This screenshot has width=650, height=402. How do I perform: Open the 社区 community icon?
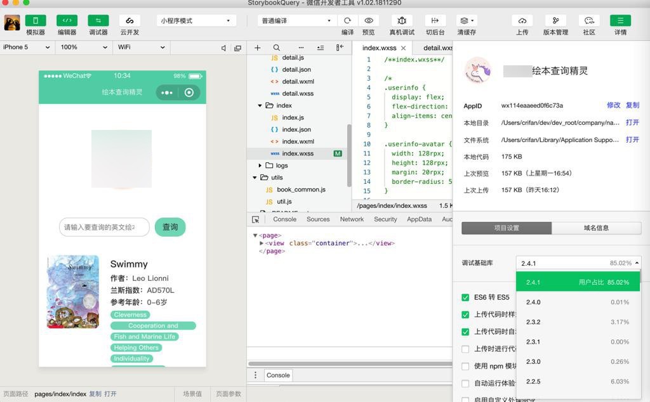[x=589, y=20]
